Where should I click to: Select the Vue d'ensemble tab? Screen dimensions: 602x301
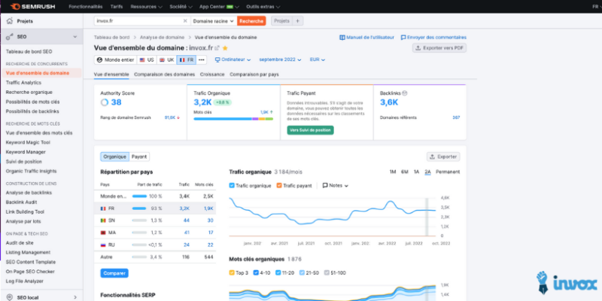pos(111,74)
